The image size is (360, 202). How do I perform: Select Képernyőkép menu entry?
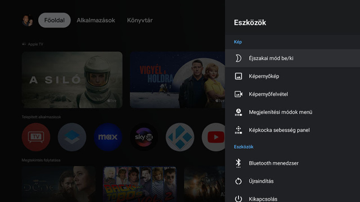point(292,76)
